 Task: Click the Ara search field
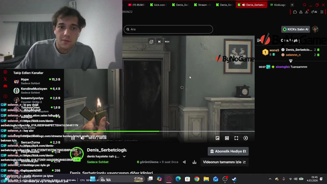click(x=168, y=29)
